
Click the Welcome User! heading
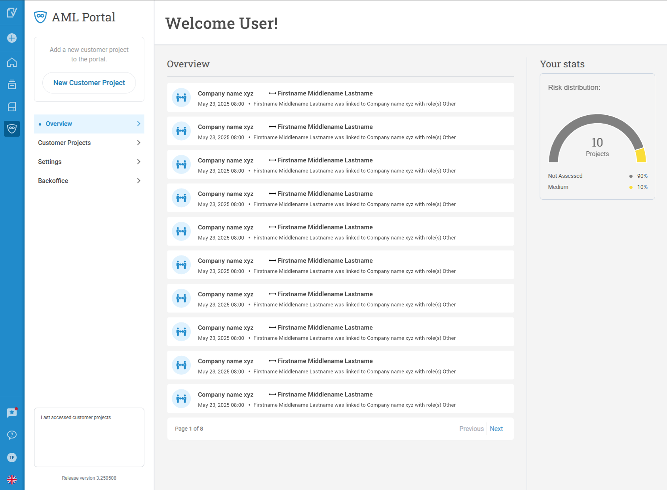click(222, 23)
